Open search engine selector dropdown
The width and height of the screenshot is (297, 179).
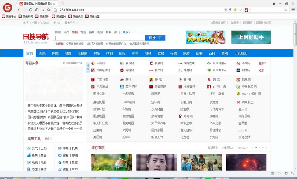coord(250,10)
